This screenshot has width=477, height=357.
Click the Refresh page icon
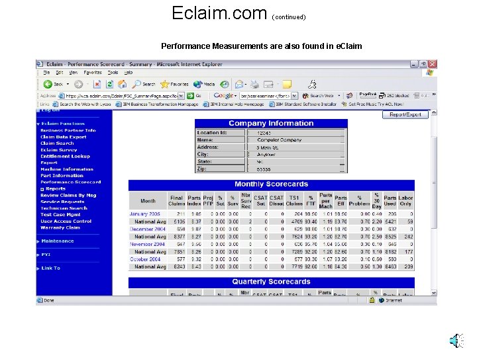pyautogui.click(x=110, y=85)
